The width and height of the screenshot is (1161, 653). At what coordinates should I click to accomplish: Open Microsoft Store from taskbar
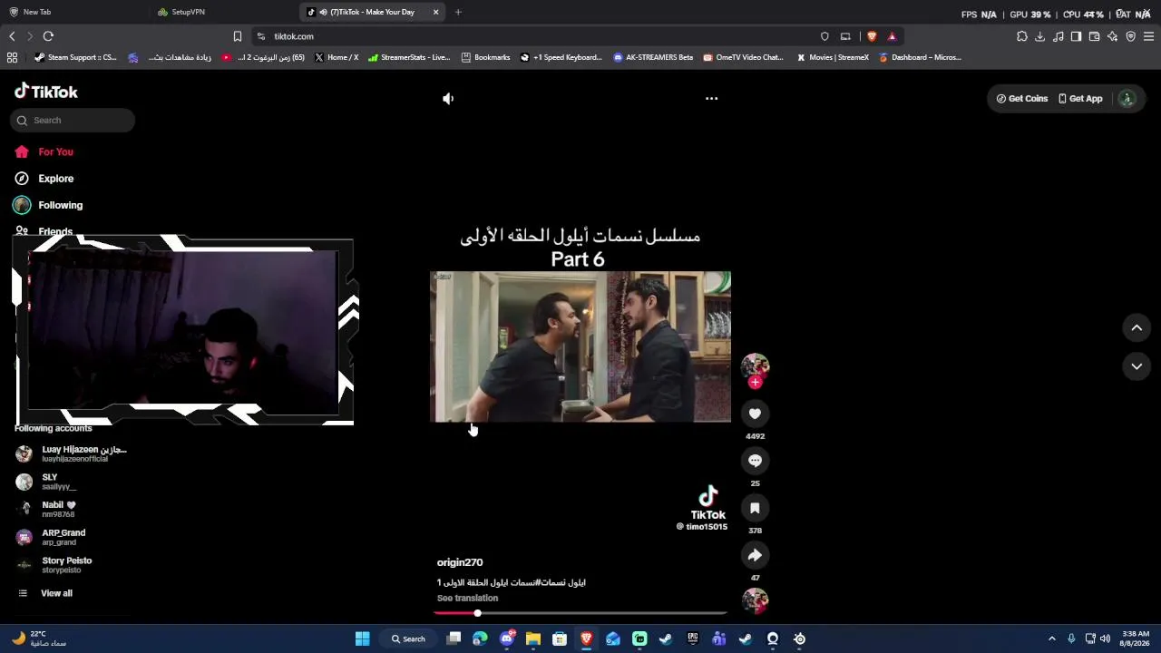coord(560,638)
